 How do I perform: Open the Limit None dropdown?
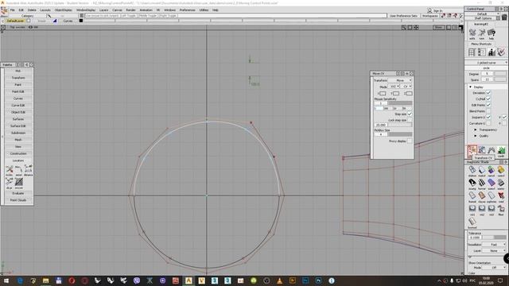(495, 251)
